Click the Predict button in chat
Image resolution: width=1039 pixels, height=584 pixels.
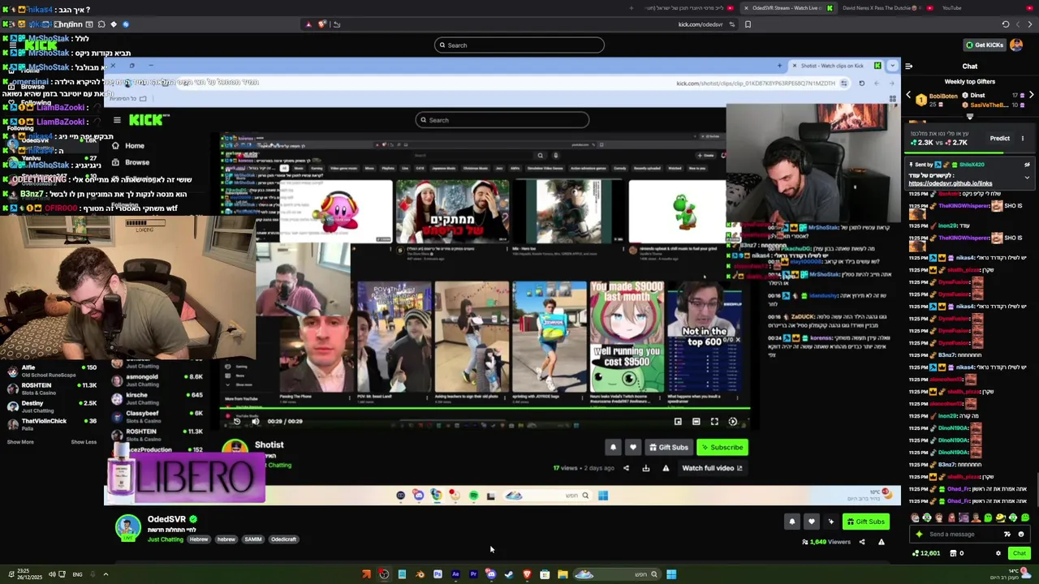999,139
